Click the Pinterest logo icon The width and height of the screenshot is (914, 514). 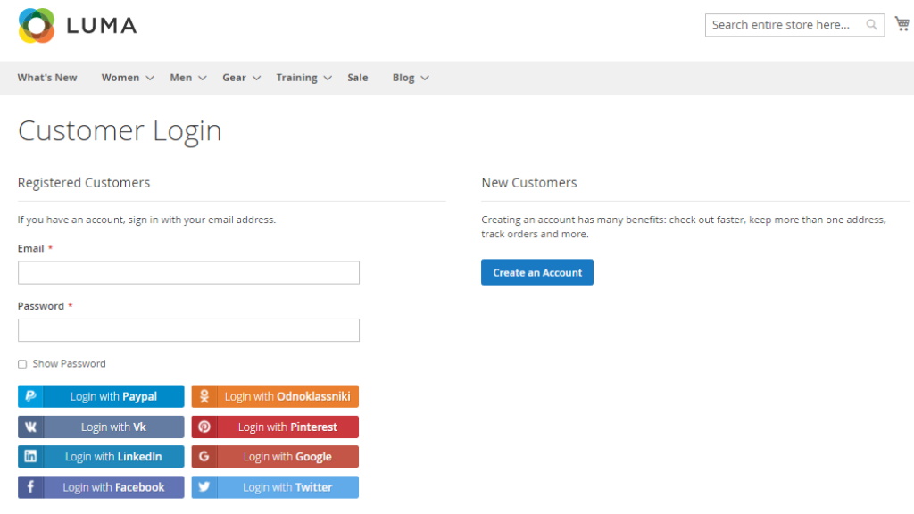click(204, 427)
